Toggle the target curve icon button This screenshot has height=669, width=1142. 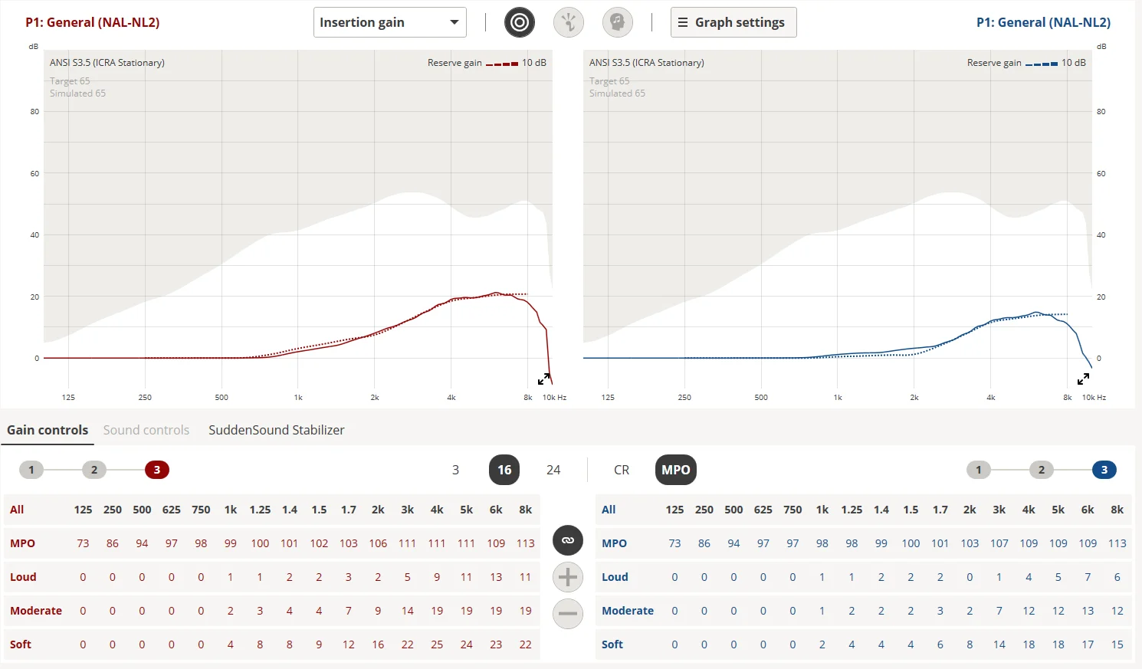pos(520,22)
